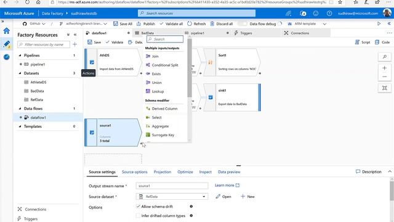Click the source1 node icon
Viewport: 394px width, 222px height.
[92, 133]
